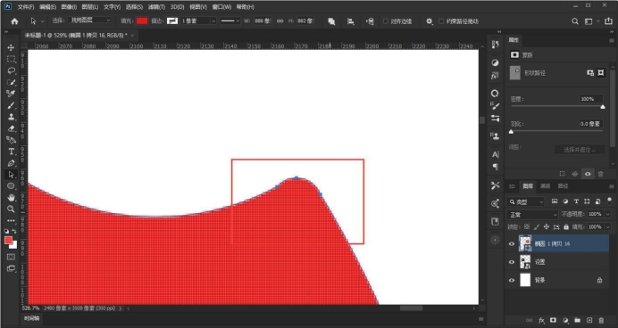Select the Horizontal Type tool

pyautogui.click(x=11, y=152)
